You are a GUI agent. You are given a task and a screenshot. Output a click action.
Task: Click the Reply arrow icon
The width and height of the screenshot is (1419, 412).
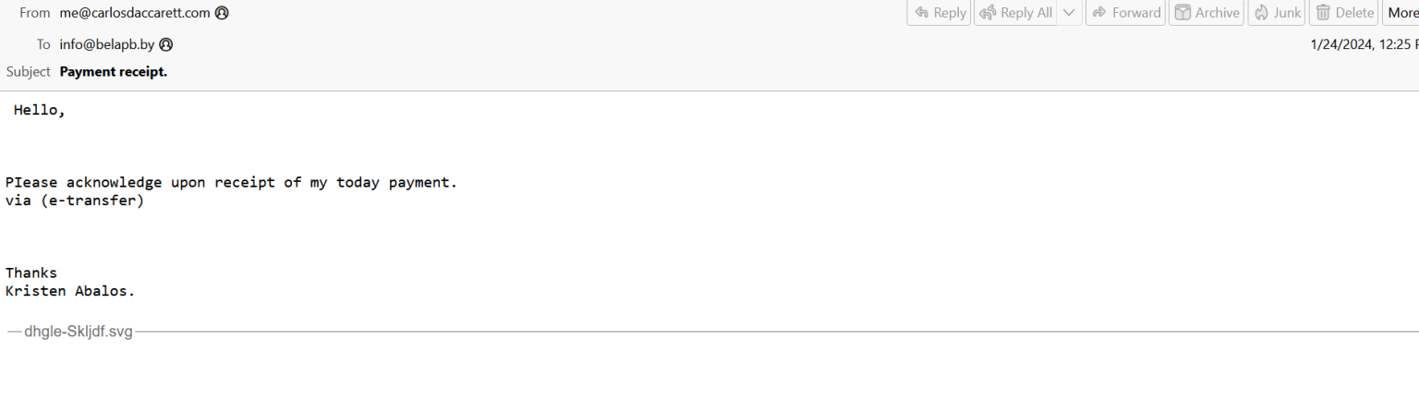pyautogui.click(x=921, y=13)
